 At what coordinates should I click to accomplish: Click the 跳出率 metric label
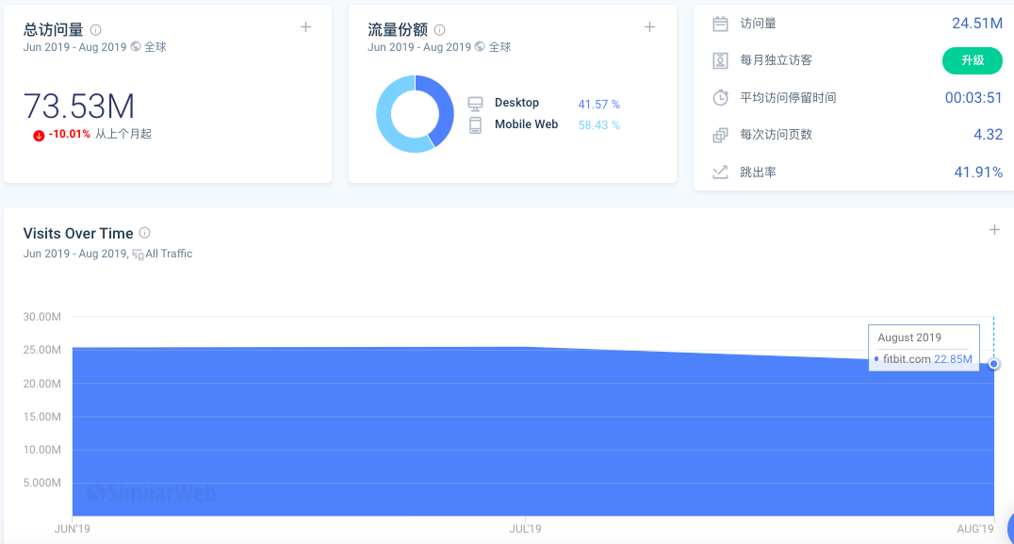(758, 172)
